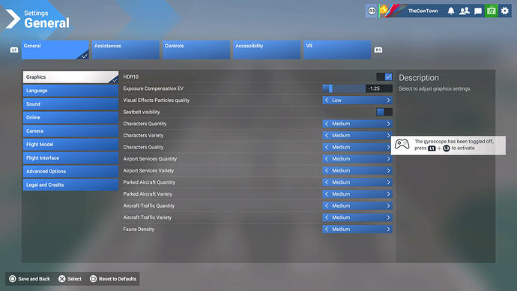Switch to the Accessibility tab
This screenshot has height=291, width=517.
coord(267,49)
